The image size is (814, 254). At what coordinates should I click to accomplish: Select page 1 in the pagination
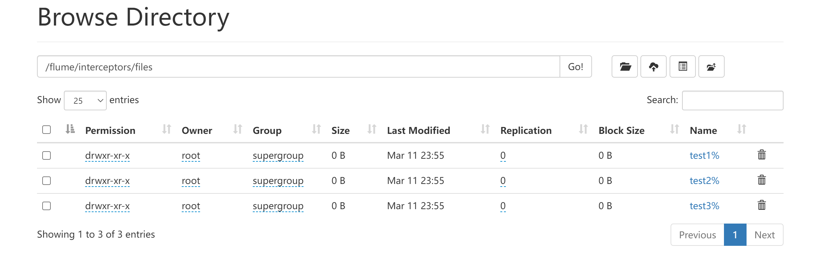(735, 235)
